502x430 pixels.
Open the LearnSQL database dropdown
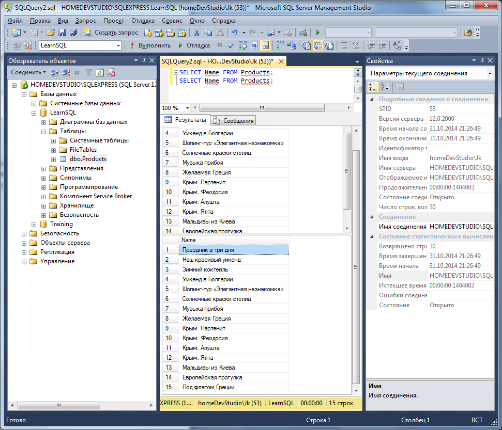tap(118, 46)
